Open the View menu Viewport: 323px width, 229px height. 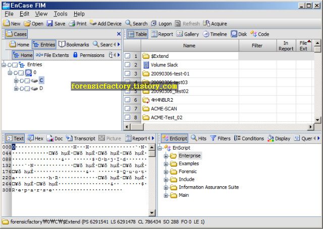click(41, 14)
